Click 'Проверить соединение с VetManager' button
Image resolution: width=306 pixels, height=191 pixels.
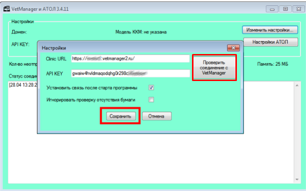(x=214, y=68)
